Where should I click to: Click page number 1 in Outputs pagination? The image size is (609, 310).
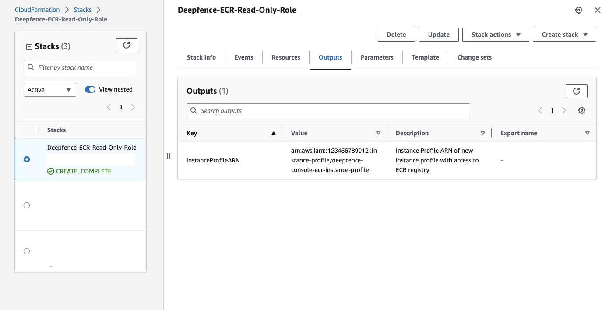point(552,110)
